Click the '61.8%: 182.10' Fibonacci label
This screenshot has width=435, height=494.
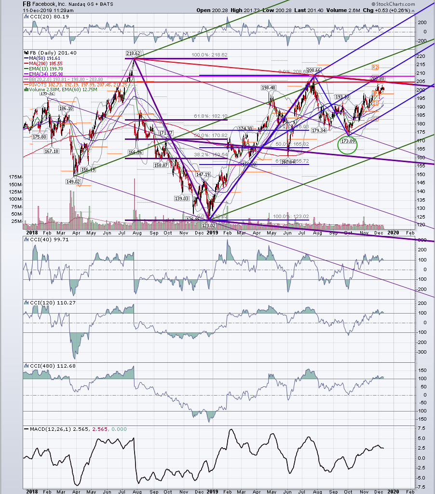click(211, 116)
